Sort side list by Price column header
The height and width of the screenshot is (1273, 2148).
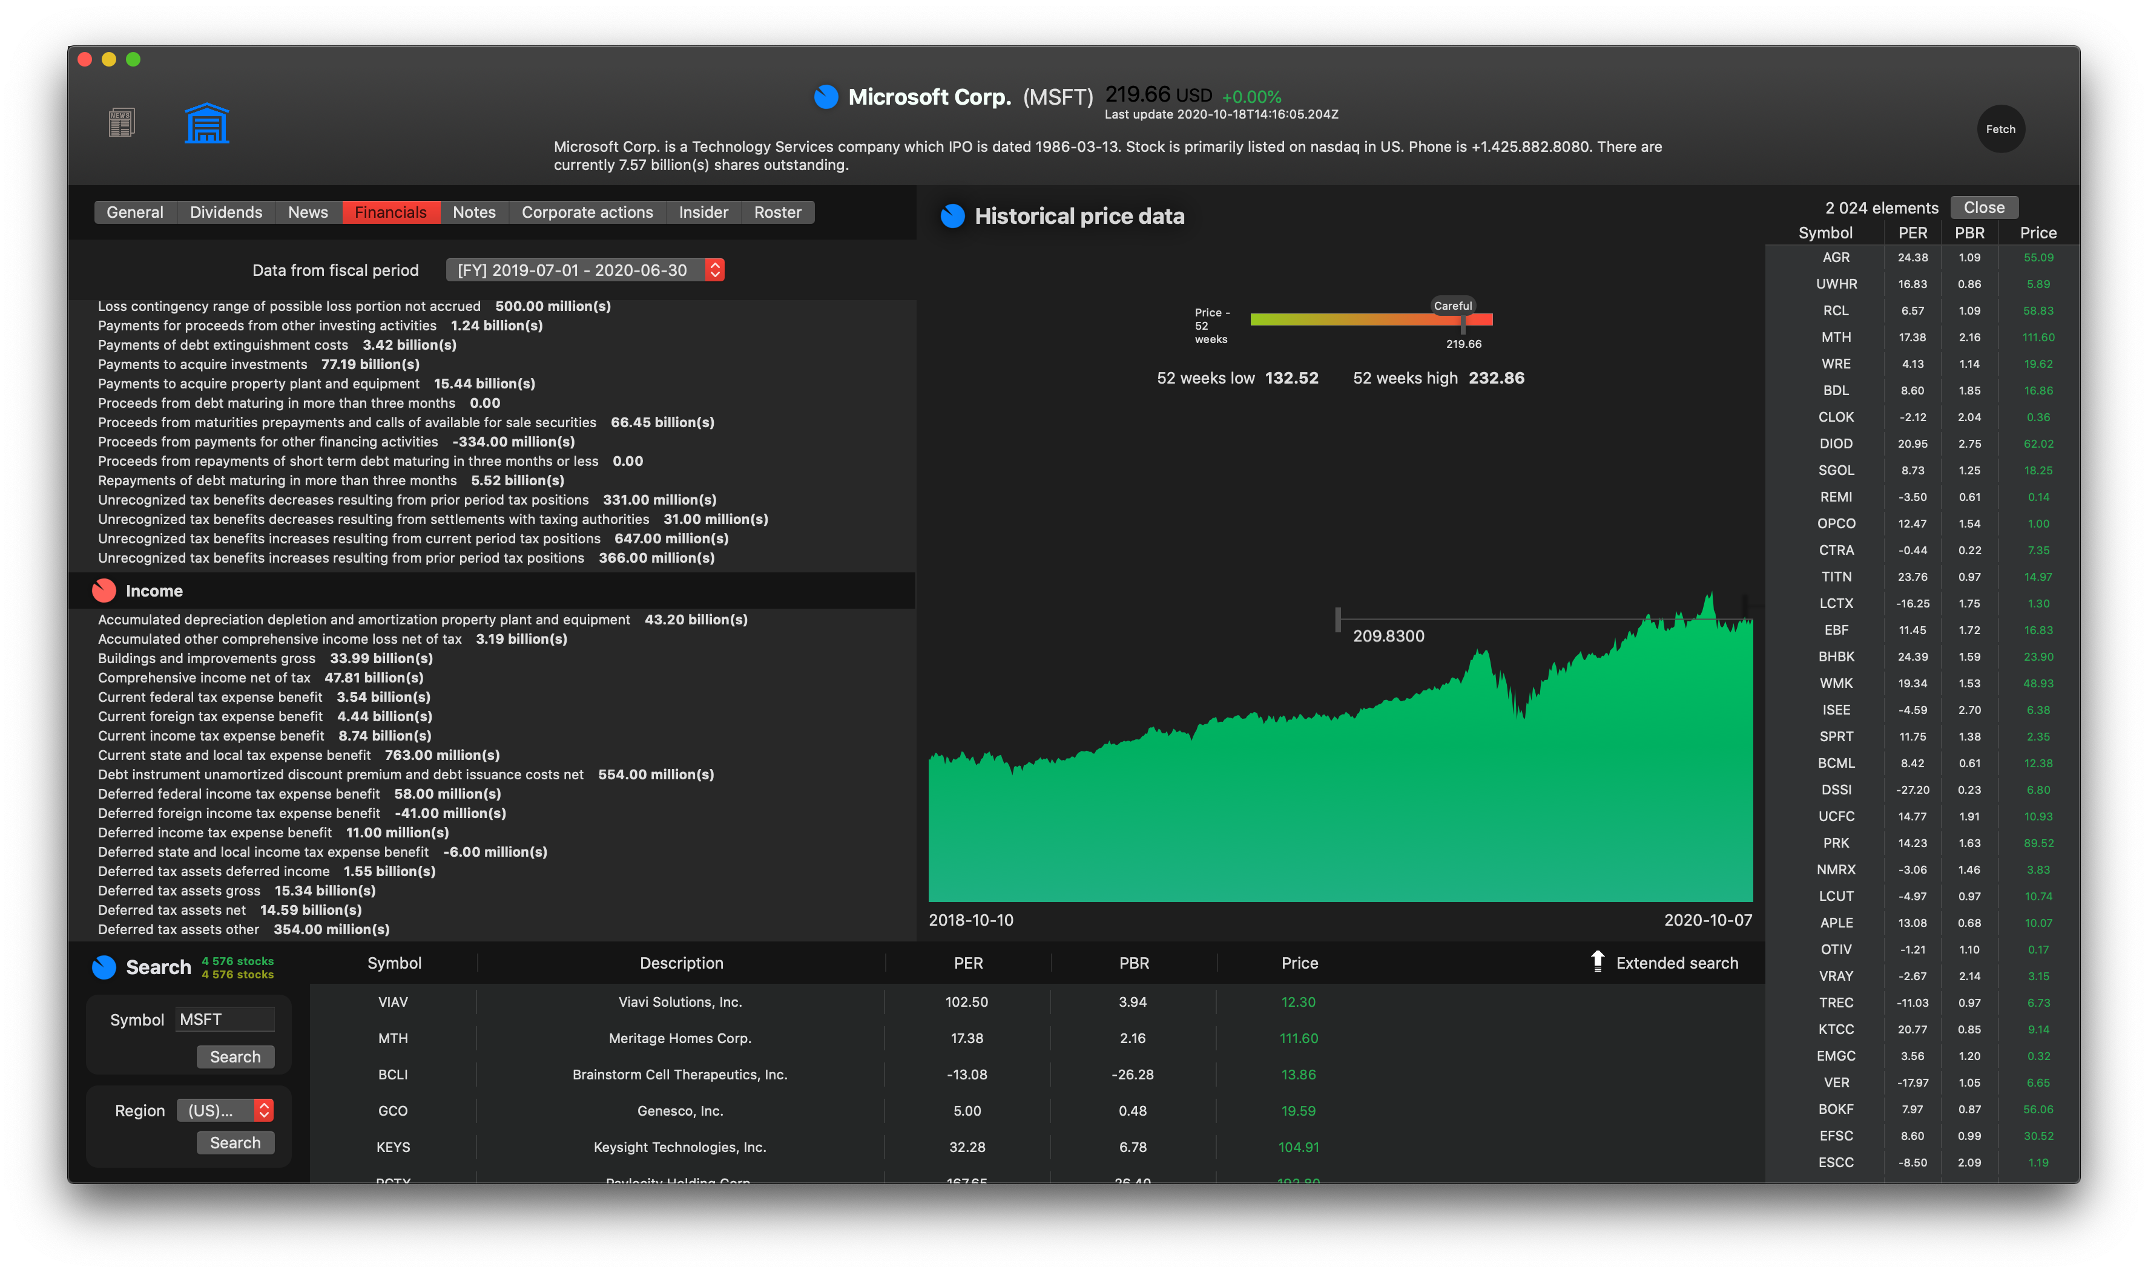[2037, 232]
